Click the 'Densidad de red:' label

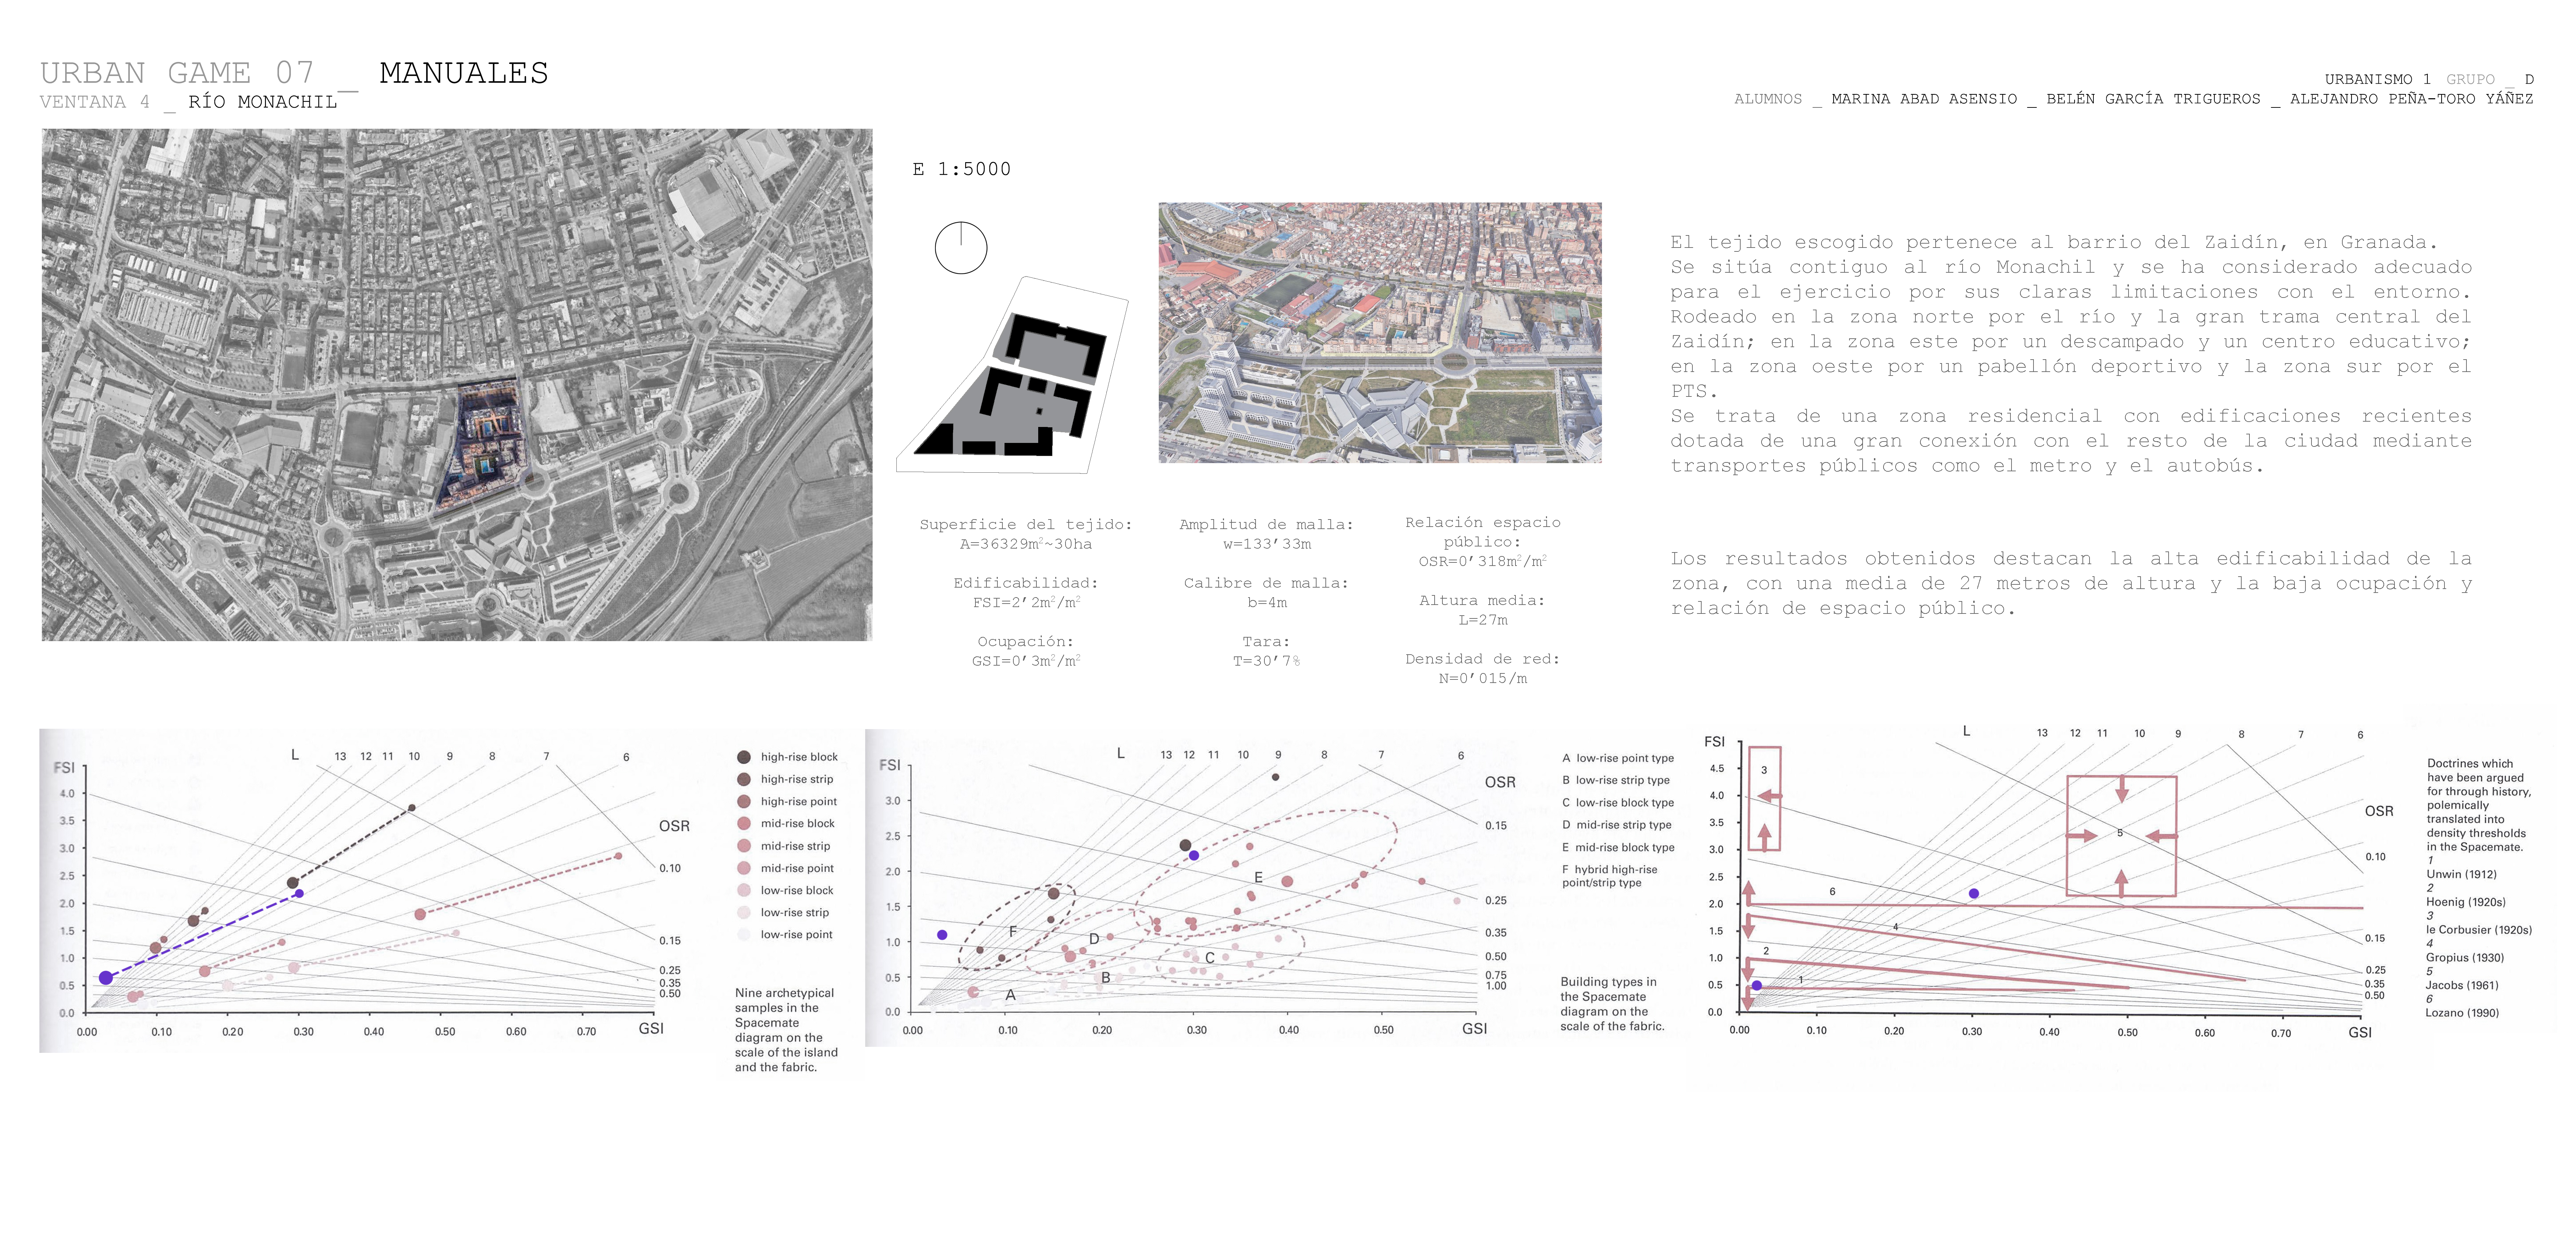pos(1482,659)
